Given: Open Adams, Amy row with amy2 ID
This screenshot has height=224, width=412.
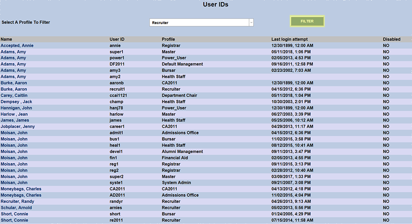Looking at the screenshot, I should (x=13, y=77).
